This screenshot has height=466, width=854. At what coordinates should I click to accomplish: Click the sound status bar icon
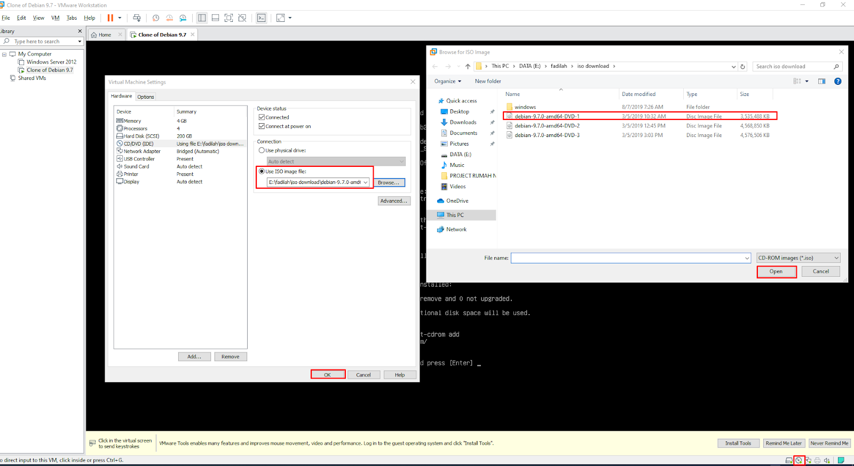827,460
